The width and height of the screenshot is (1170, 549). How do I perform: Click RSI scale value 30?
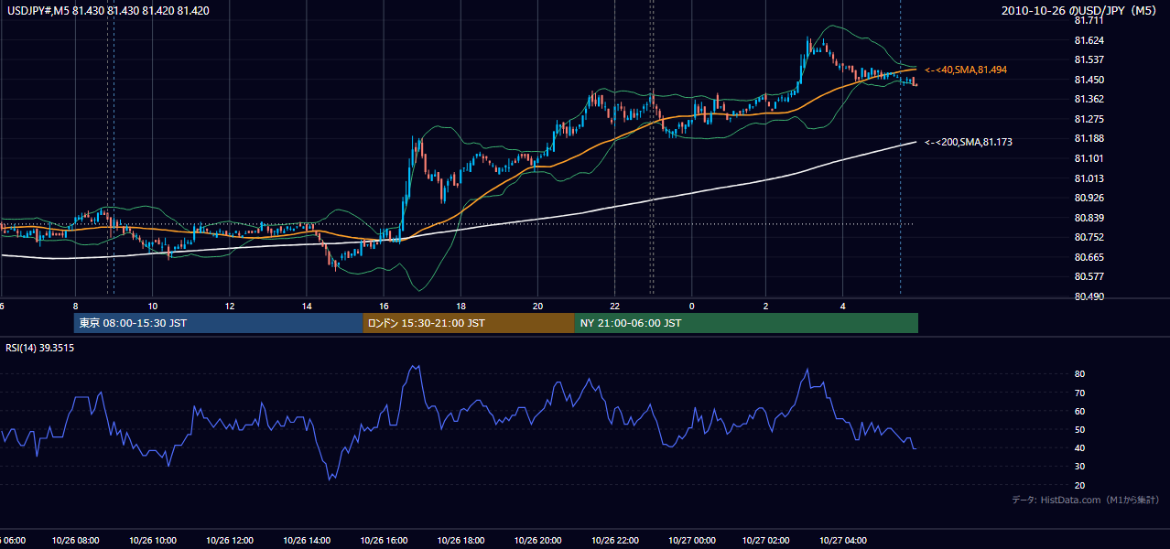[x=1080, y=467]
